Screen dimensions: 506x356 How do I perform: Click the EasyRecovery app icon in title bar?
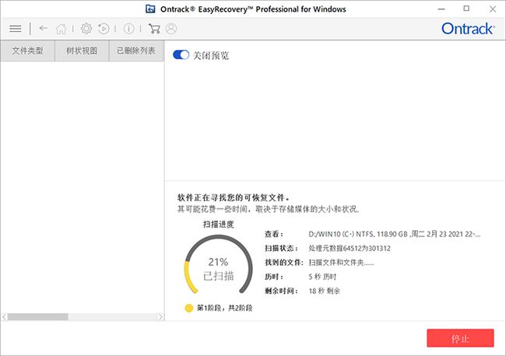pos(150,9)
